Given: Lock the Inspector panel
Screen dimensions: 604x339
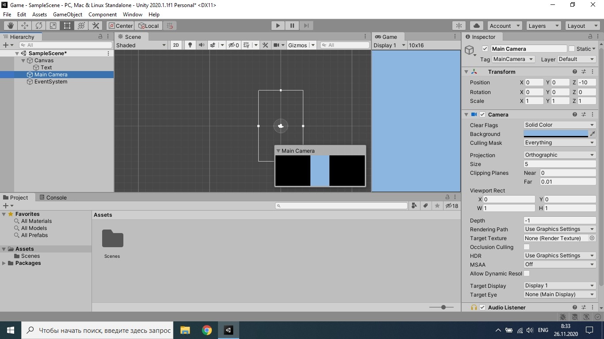Looking at the screenshot, I should click(590, 37).
